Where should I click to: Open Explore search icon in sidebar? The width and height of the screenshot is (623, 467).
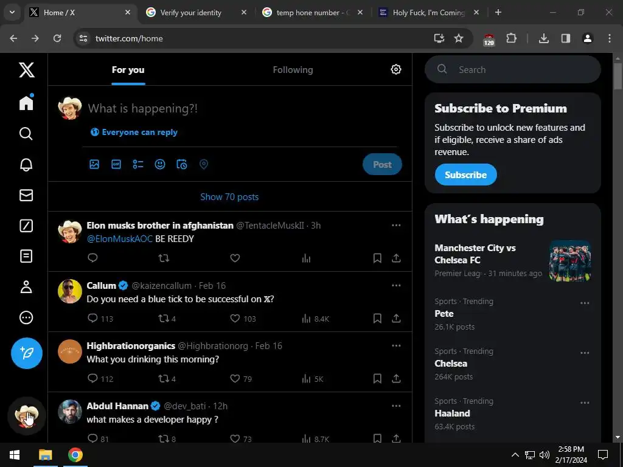pyautogui.click(x=26, y=133)
